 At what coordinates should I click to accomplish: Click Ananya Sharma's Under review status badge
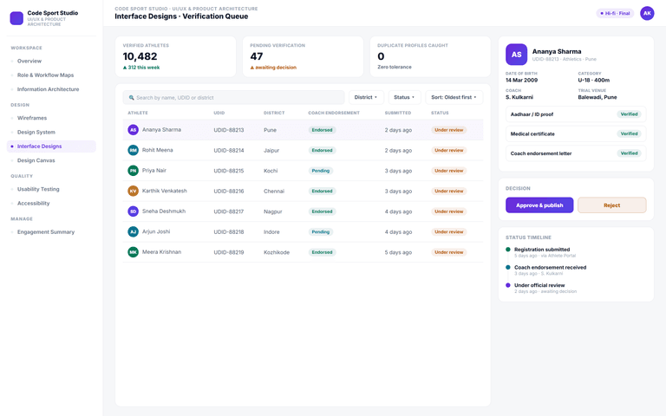click(449, 130)
